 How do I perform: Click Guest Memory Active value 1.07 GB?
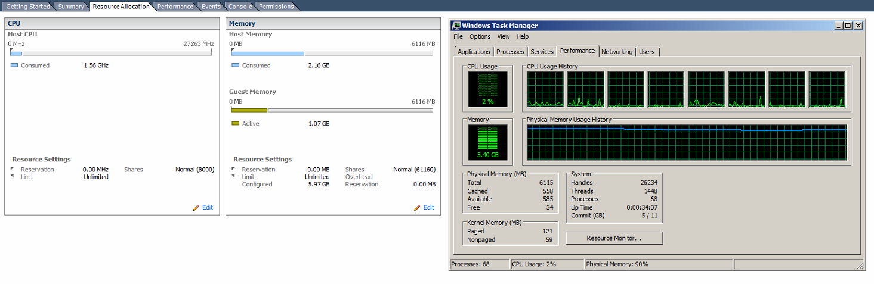(319, 124)
